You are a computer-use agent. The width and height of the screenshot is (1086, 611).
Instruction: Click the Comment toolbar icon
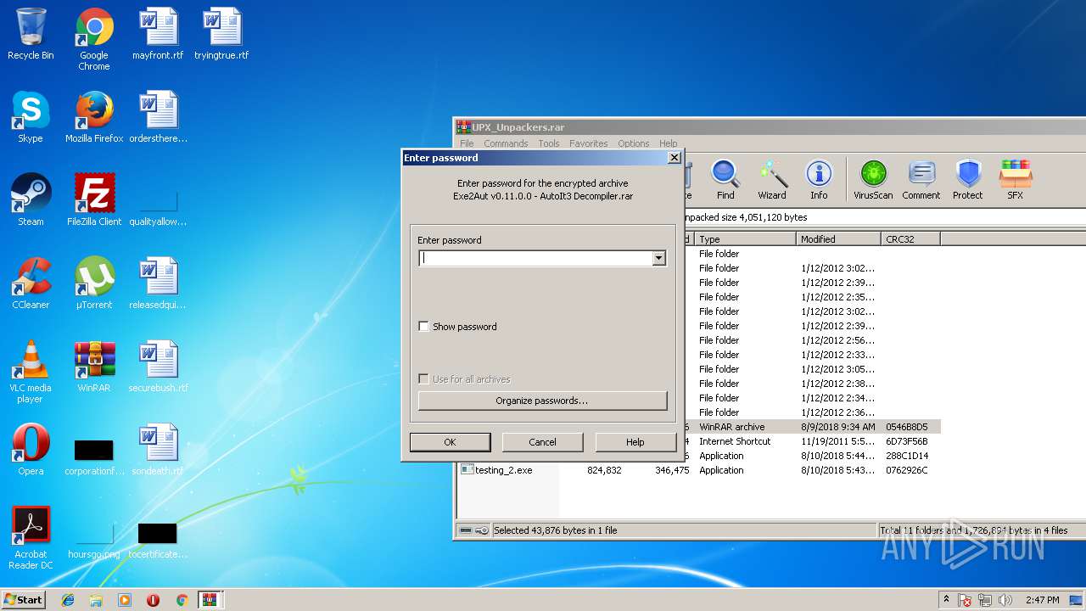(921, 180)
